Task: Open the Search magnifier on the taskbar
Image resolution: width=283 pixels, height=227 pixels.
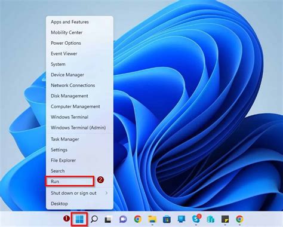Action: [x=94, y=219]
